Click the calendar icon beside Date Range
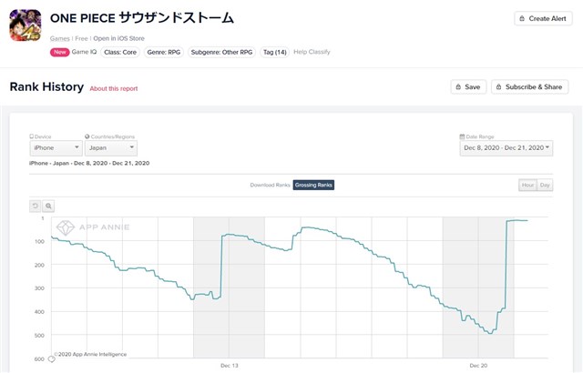Viewport: 583px width, 373px height. [462, 136]
